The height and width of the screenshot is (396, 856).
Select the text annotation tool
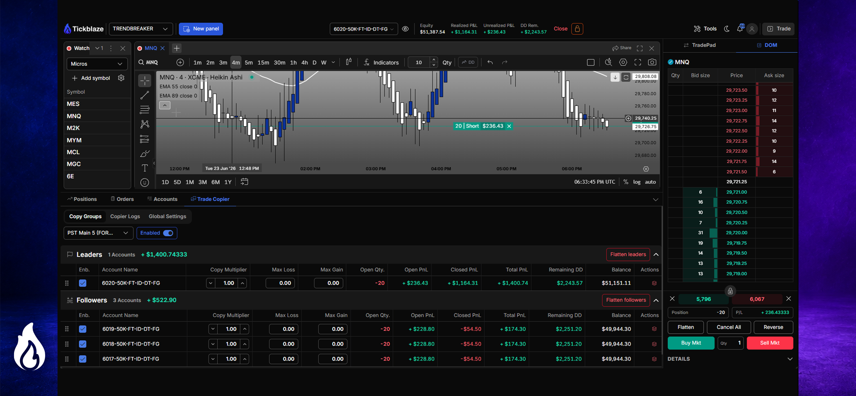(144, 168)
